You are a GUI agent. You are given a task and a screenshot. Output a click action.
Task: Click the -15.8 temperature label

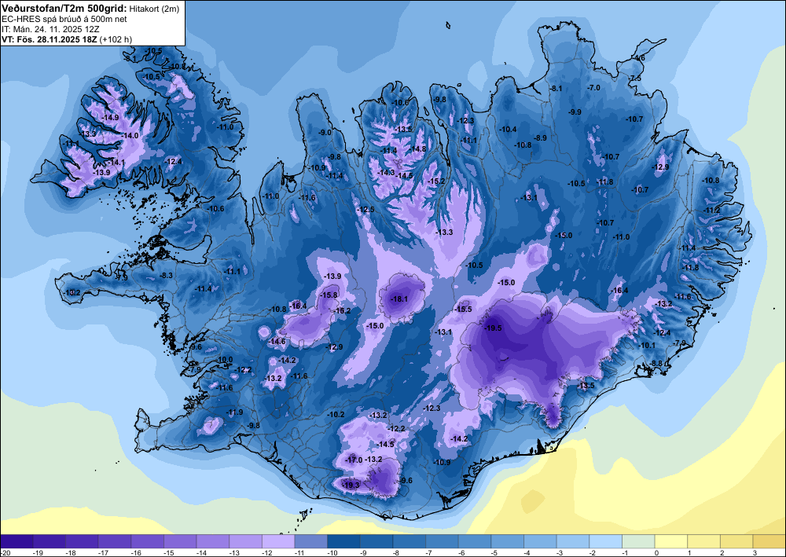329,295
